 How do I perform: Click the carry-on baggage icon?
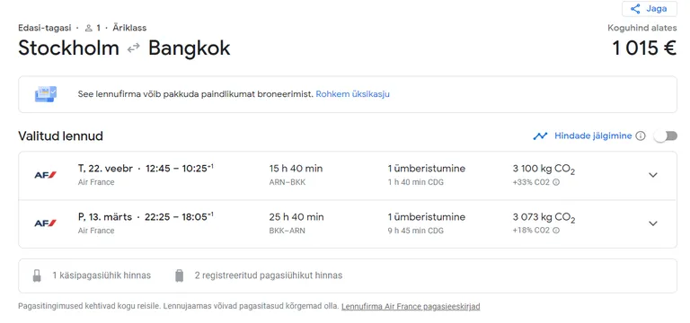tap(37, 276)
